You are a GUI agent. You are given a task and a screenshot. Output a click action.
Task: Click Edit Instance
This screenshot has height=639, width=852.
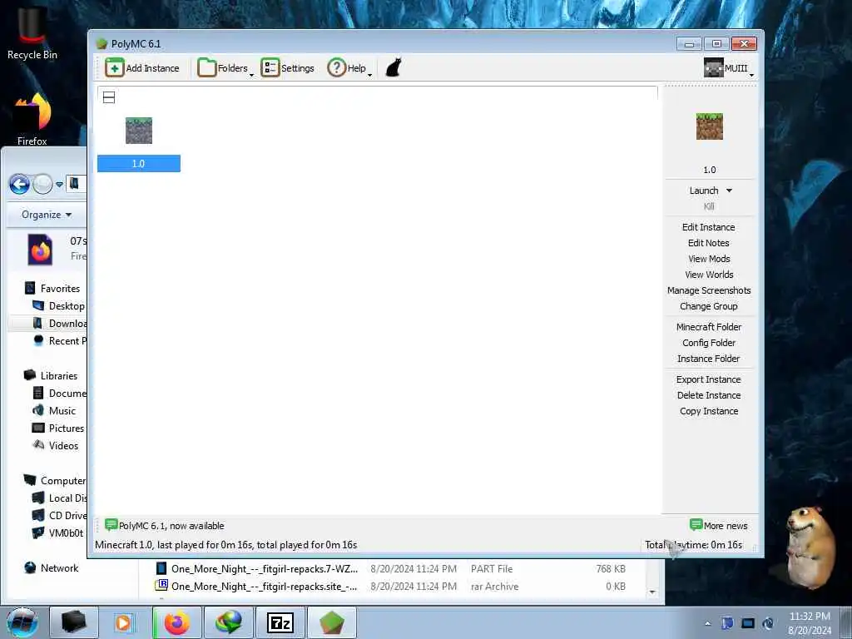point(709,227)
